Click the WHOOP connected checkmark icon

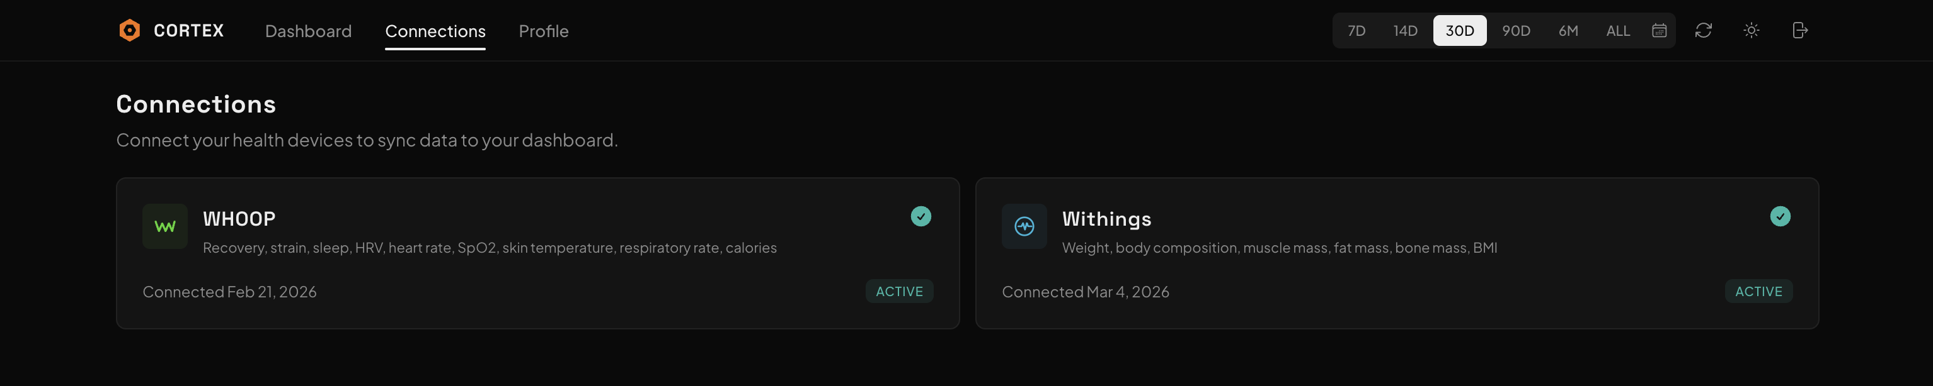tap(920, 216)
